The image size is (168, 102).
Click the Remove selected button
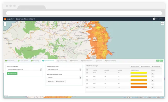[x=145, y=66]
